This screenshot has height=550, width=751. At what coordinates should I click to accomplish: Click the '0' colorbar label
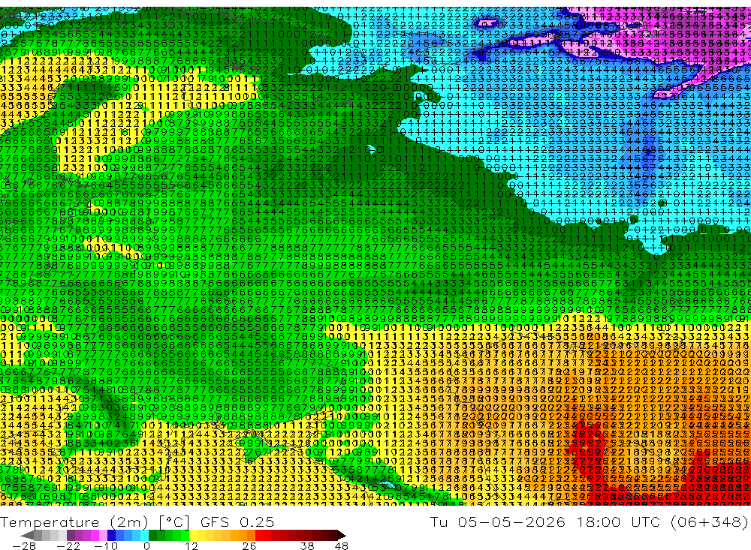(147, 545)
